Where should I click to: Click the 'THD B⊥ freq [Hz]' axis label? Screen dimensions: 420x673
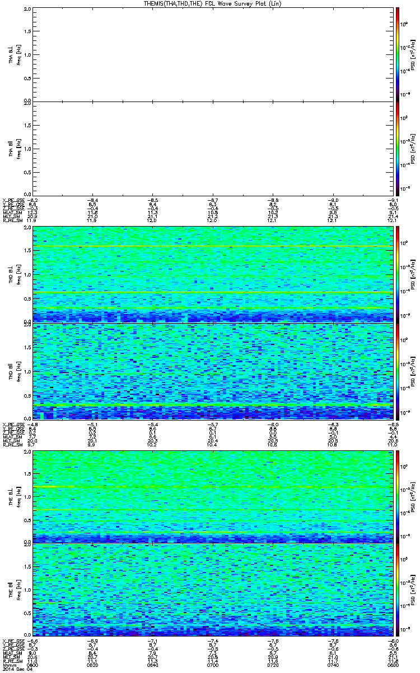point(15,274)
